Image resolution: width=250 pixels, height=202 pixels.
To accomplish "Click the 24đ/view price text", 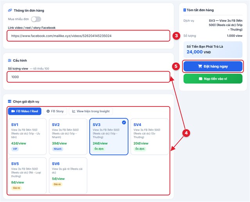I will coord(100,143).
